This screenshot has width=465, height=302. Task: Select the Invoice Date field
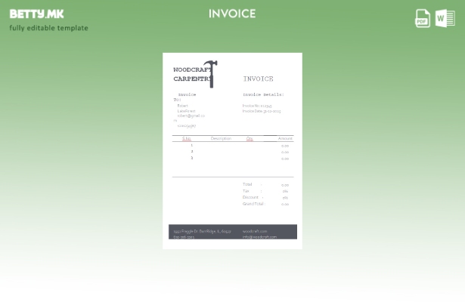(x=261, y=111)
